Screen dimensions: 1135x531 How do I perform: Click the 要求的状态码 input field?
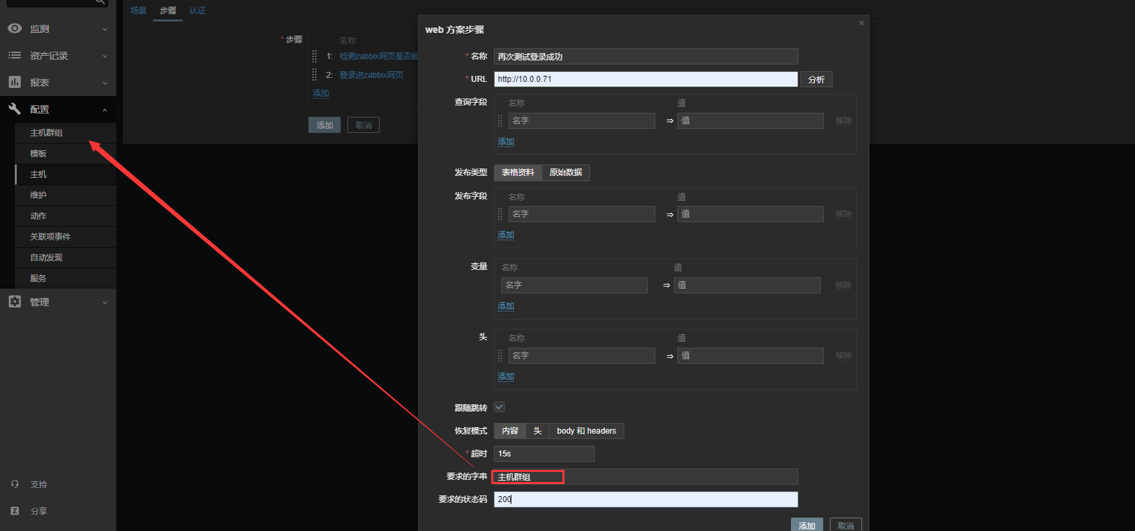click(x=646, y=499)
